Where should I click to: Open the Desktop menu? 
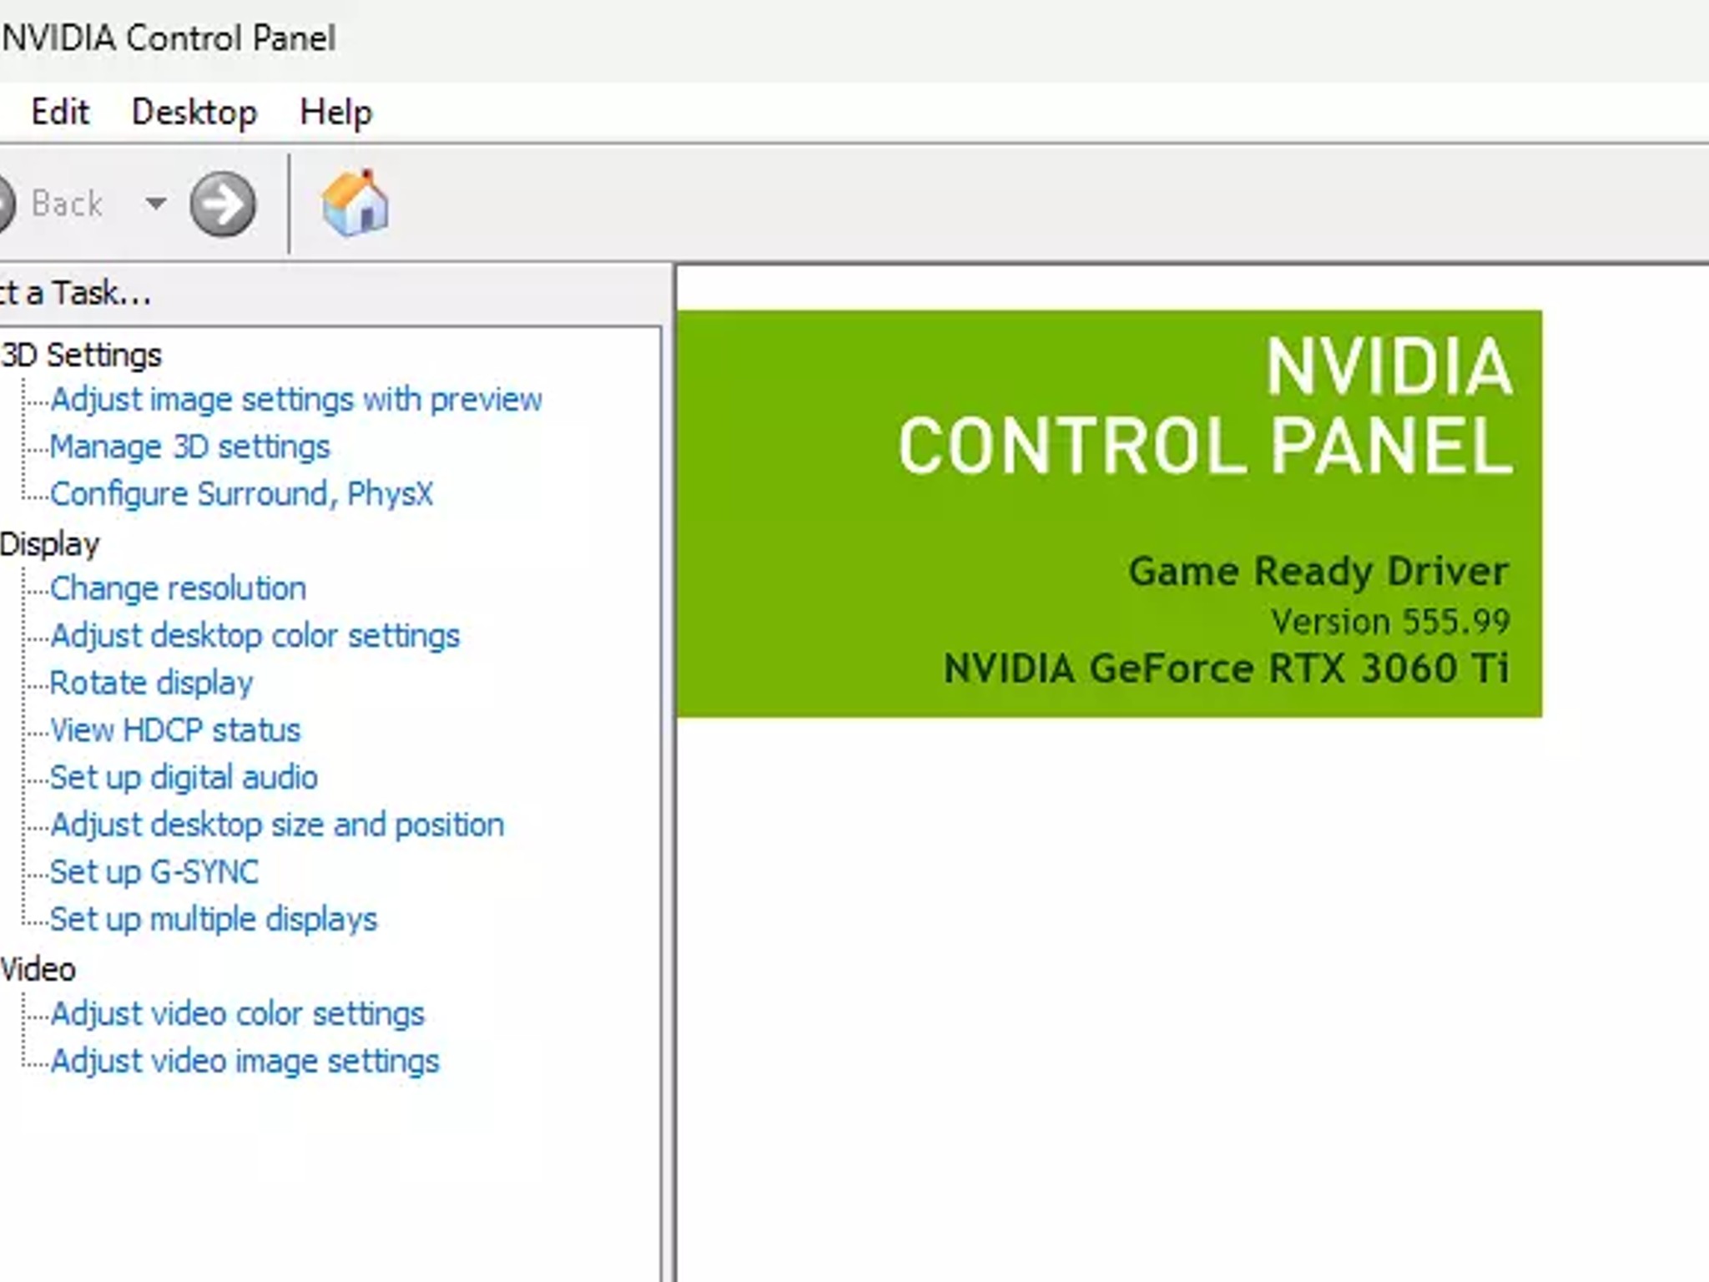tap(194, 112)
